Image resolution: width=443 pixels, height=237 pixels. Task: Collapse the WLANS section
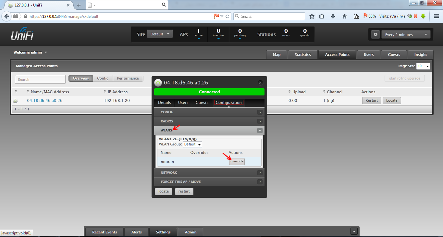[x=209, y=131]
